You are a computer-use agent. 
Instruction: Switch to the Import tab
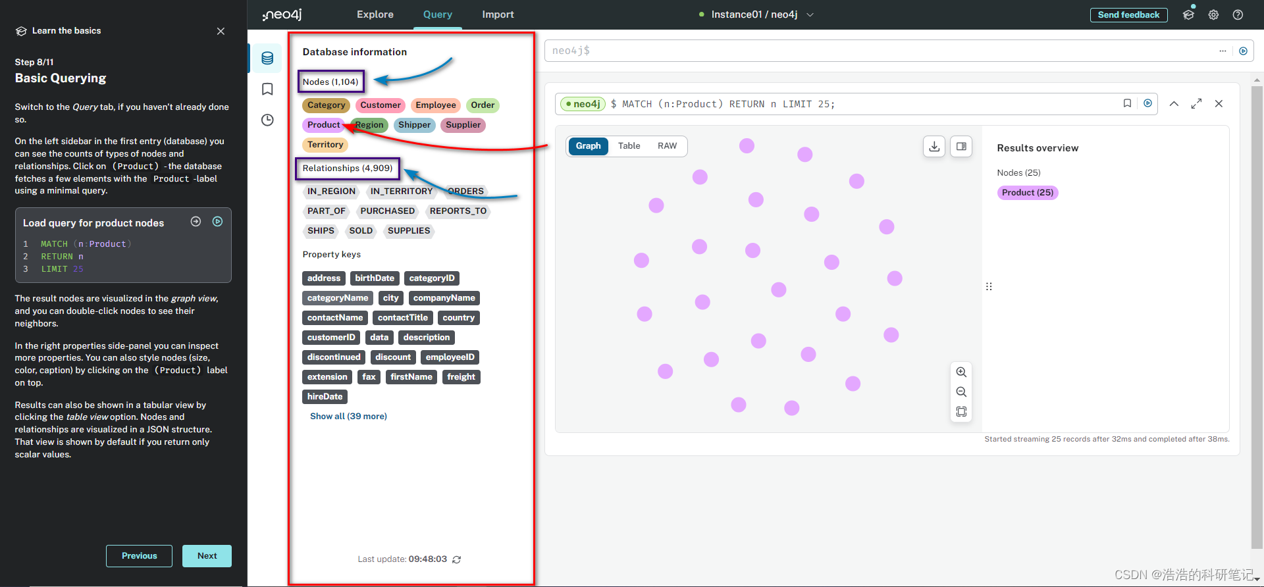pos(498,14)
